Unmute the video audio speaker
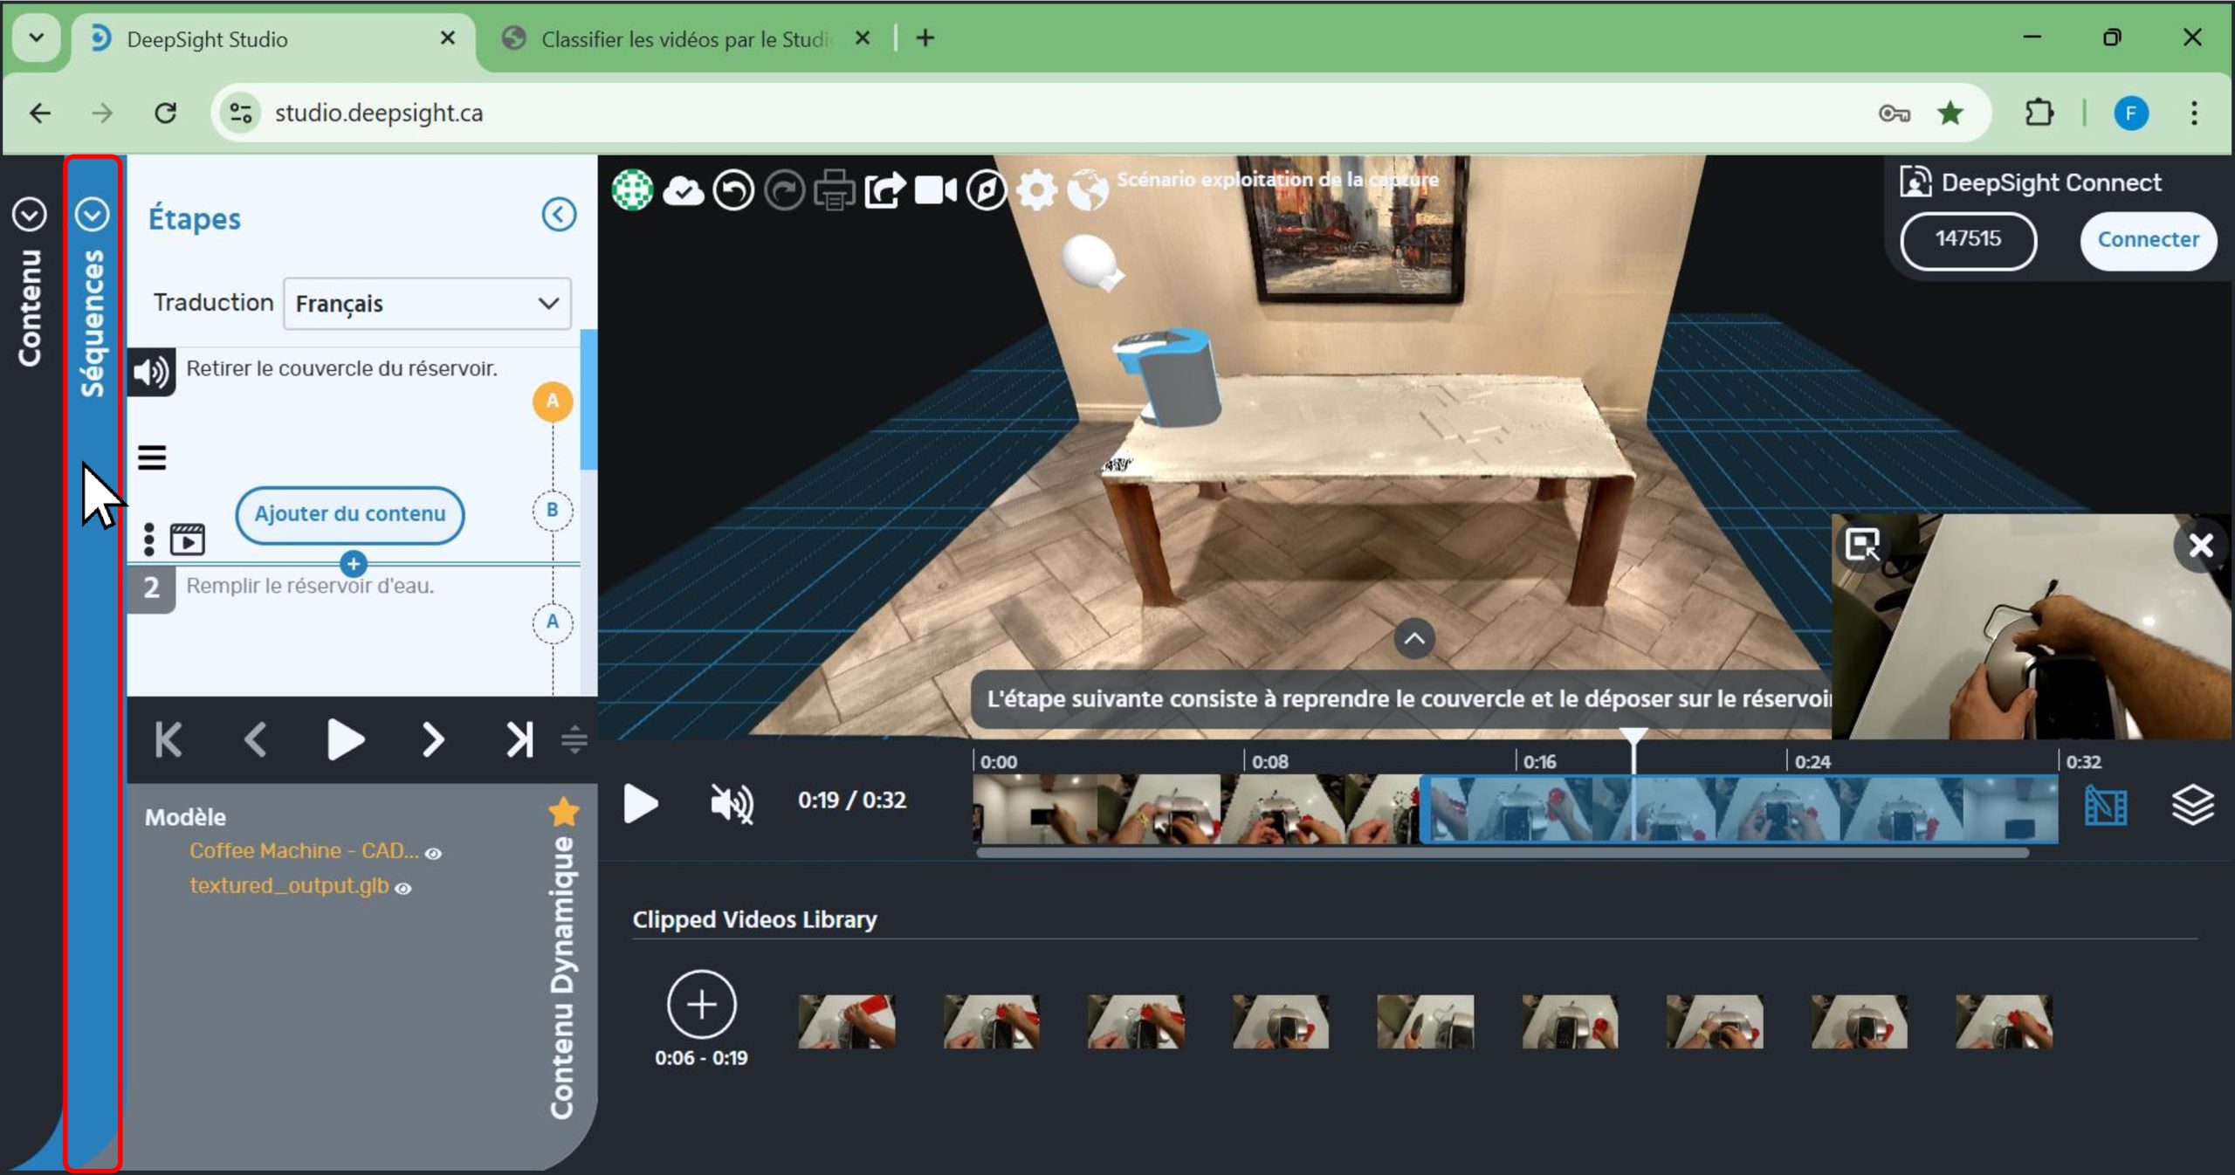 coord(732,802)
